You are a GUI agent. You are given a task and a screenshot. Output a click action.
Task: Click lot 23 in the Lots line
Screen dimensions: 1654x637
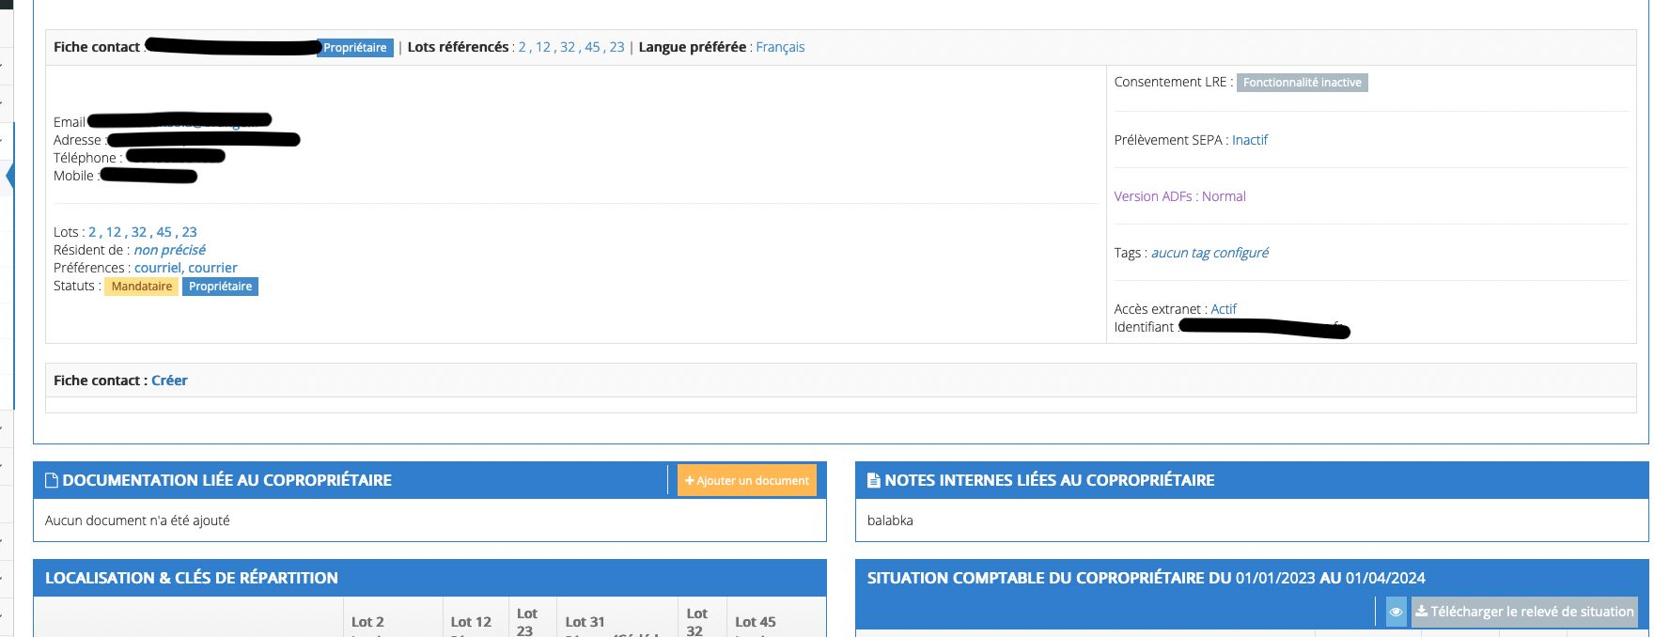(x=190, y=232)
